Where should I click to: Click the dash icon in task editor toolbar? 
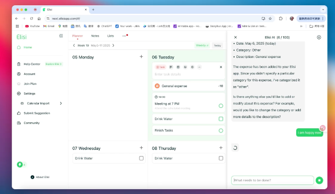(199, 67)
